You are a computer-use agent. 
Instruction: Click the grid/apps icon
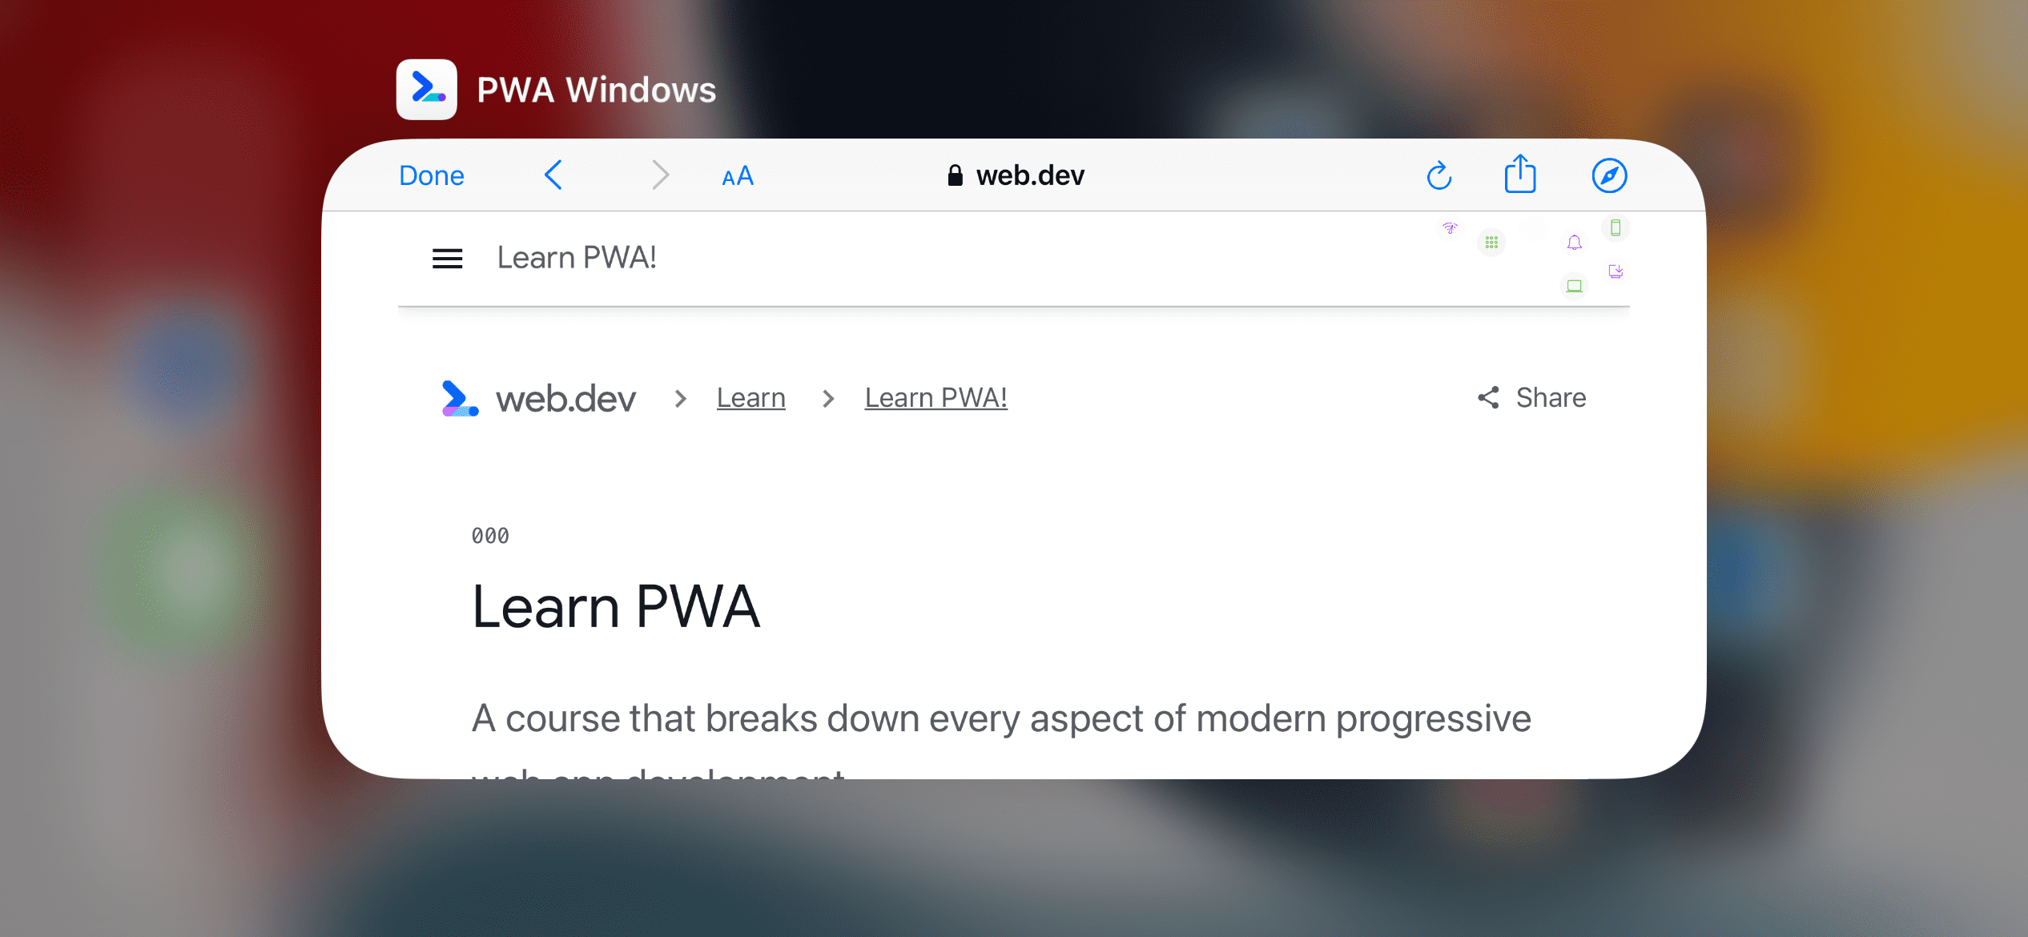(x=1491, y=242)
